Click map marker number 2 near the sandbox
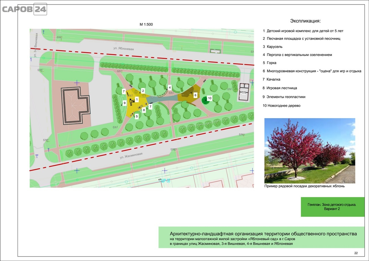The image size is (369, 261). click(143, 91)
